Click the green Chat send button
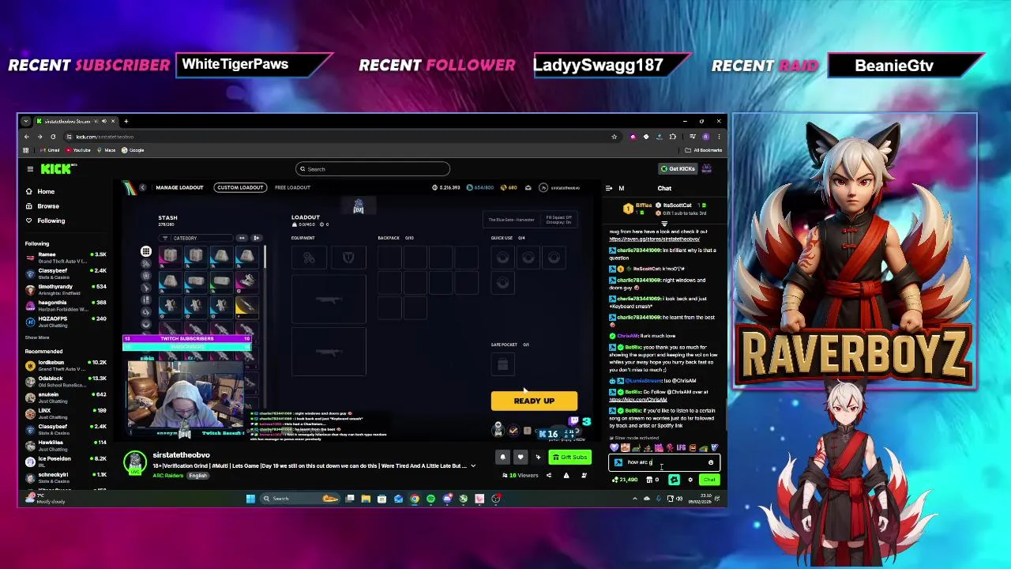 [x=709, y=480]
